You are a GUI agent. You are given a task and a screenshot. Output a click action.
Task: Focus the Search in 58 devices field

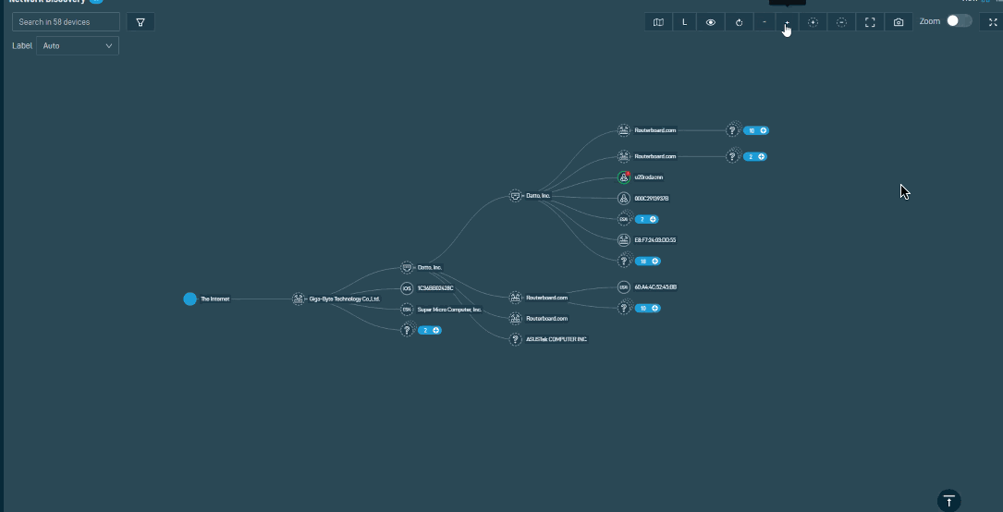click(66, 22)
